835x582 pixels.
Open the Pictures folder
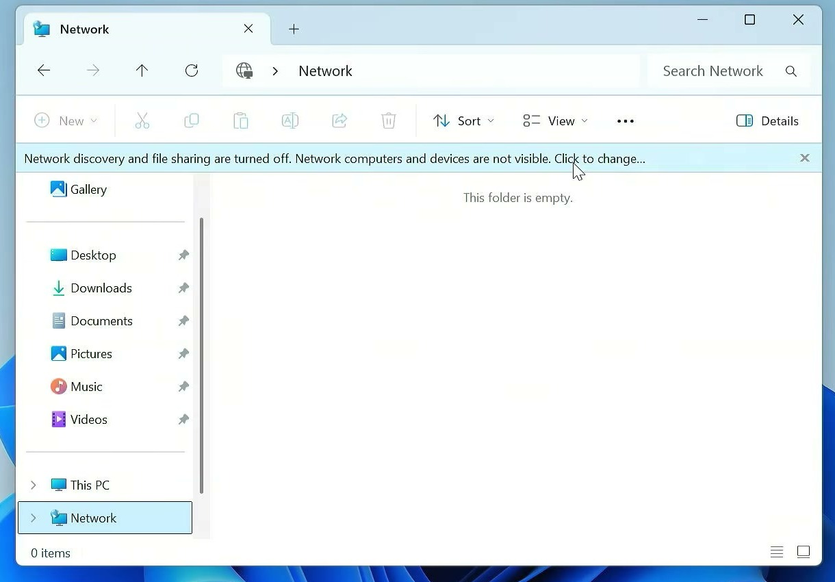click(x=81, y=353)
